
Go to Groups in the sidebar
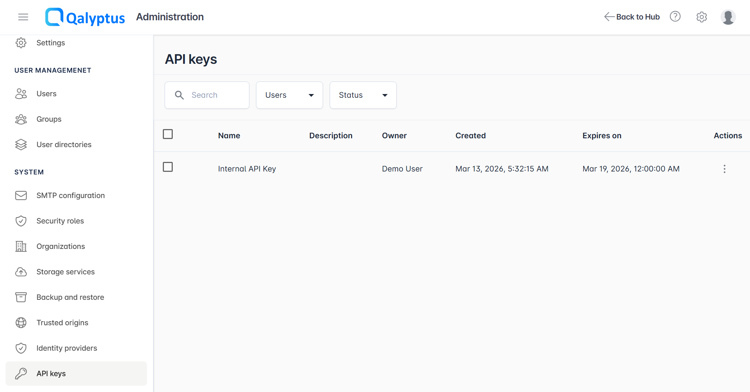[49, 119]
